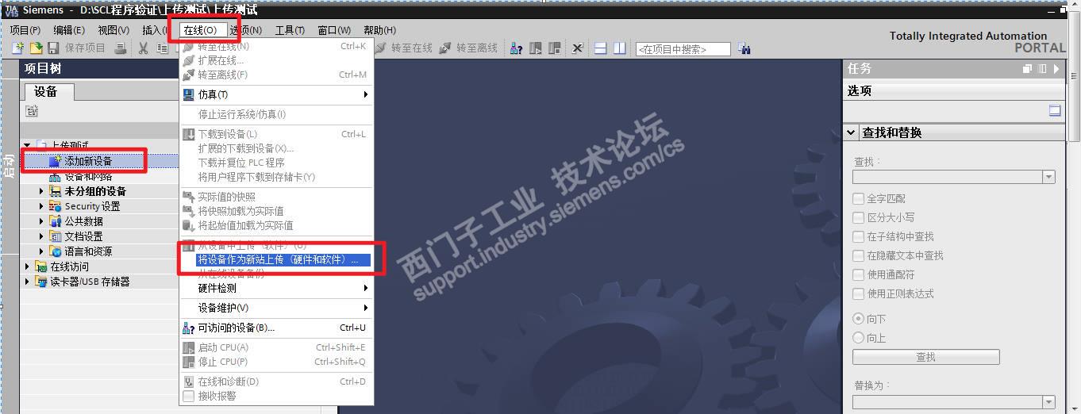Click the accessible devices toolbar icon
1081x414 pixels.
[516, 48]
